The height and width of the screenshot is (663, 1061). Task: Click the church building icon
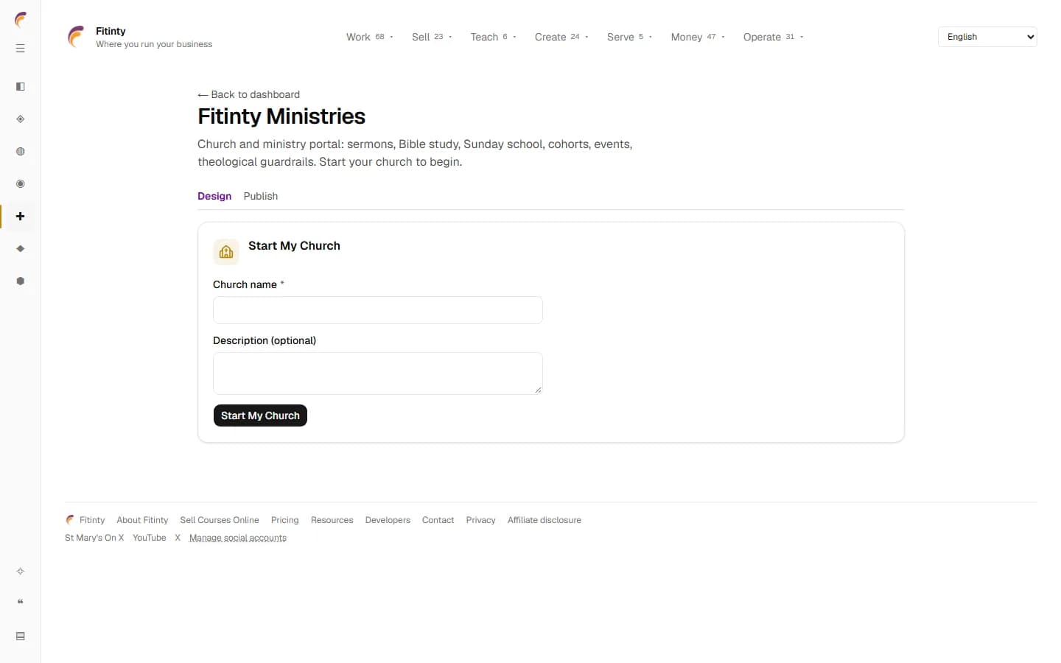pyautogui.click(x=226, y=252)
